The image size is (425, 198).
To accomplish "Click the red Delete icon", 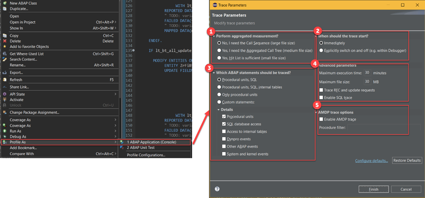I will click(4, 41).
